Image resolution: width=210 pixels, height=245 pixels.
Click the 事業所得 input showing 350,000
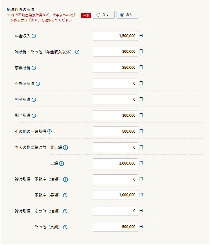[x=115, y=68]
